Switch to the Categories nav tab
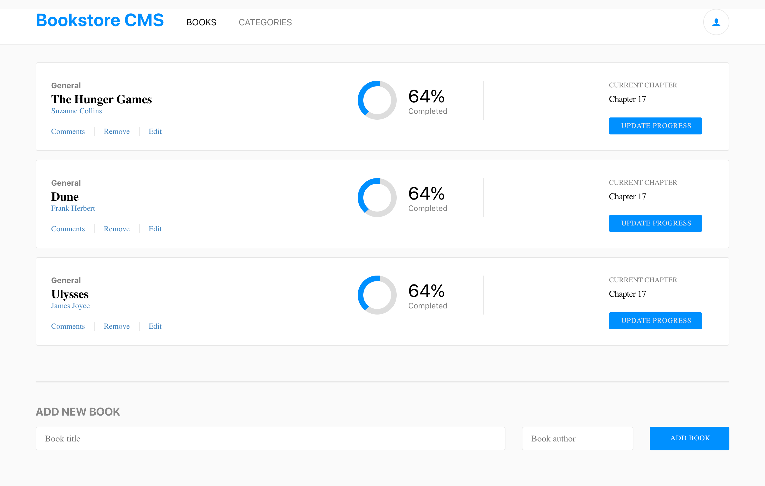765x486 pixels. [x=265, y=22]
